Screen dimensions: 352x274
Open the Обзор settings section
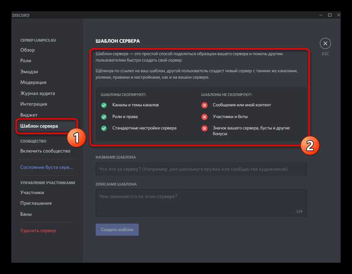[x=27, y=50]
